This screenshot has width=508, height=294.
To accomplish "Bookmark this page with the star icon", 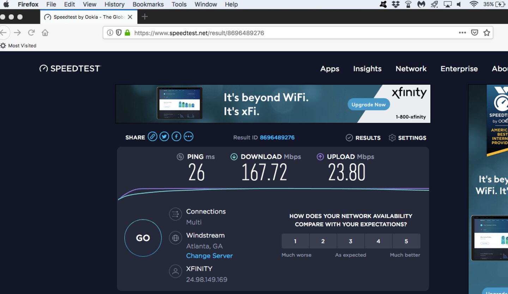I will coord(487,33).
